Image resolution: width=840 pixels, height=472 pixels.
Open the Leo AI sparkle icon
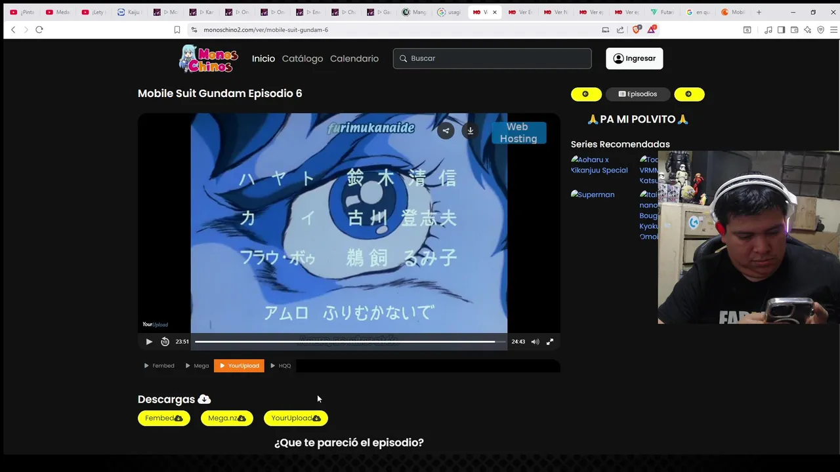coord(807,29)
